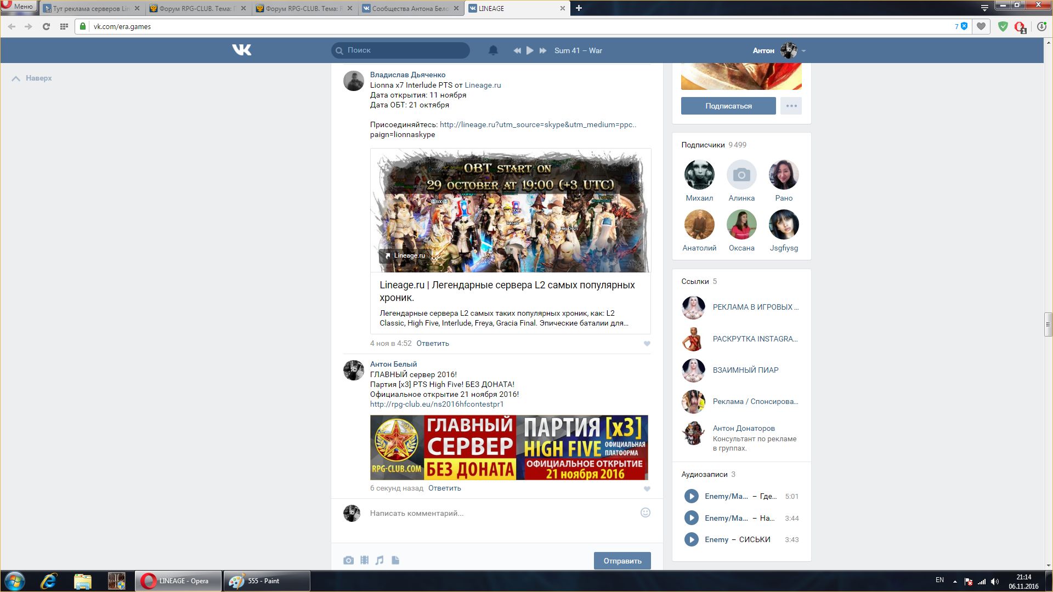Play the Sum 41 – War track

[530, 50]
